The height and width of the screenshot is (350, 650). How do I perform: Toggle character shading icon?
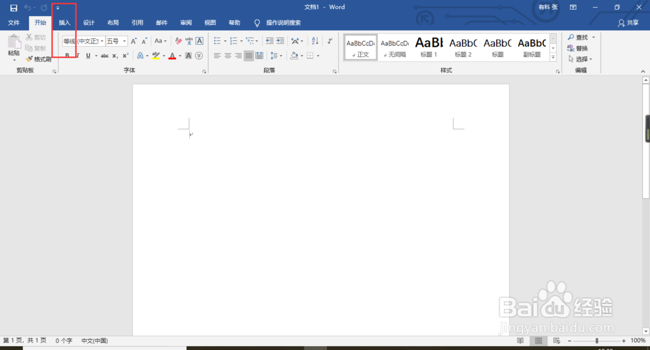pyautogui.click(x=188, y=55)
